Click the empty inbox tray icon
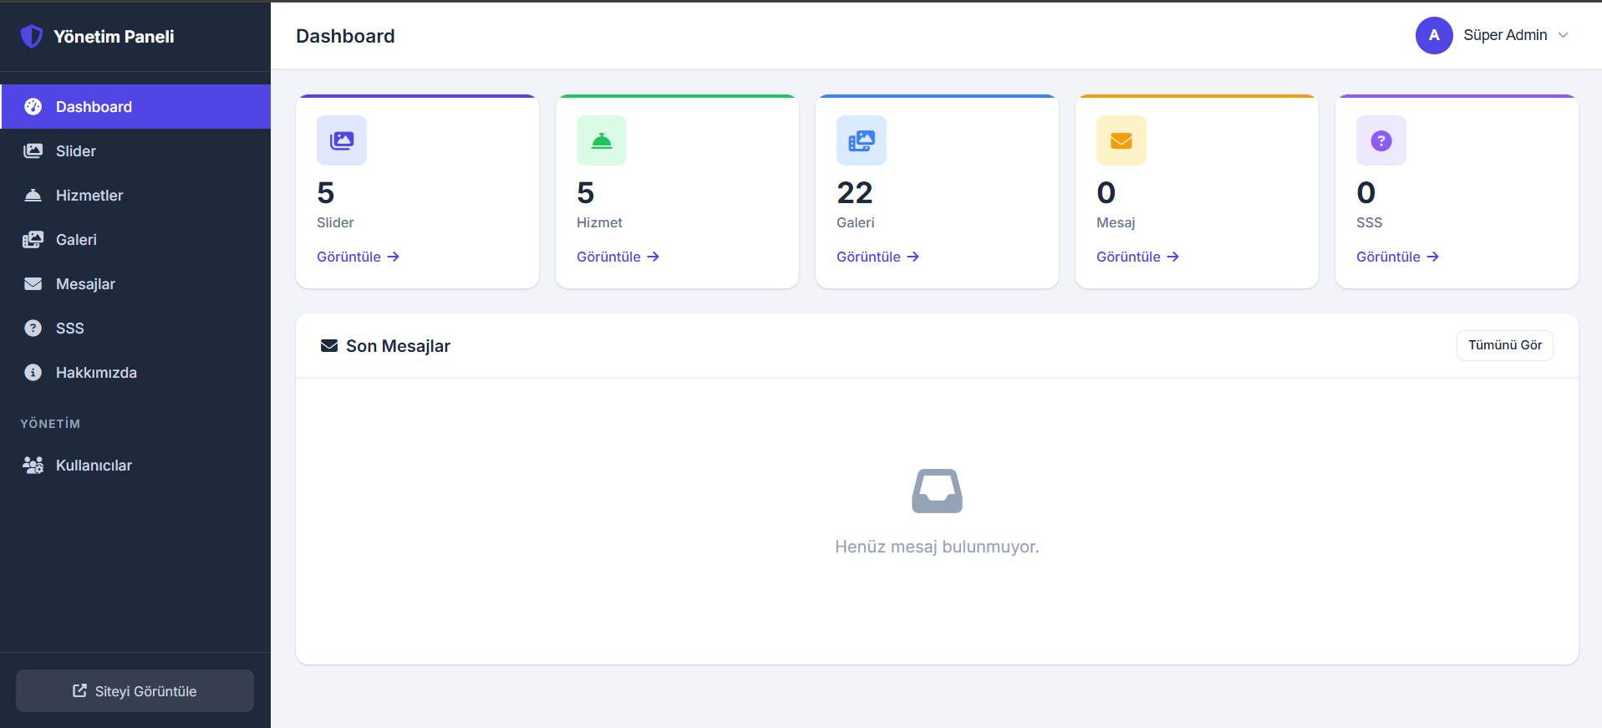 coord(937,491)
